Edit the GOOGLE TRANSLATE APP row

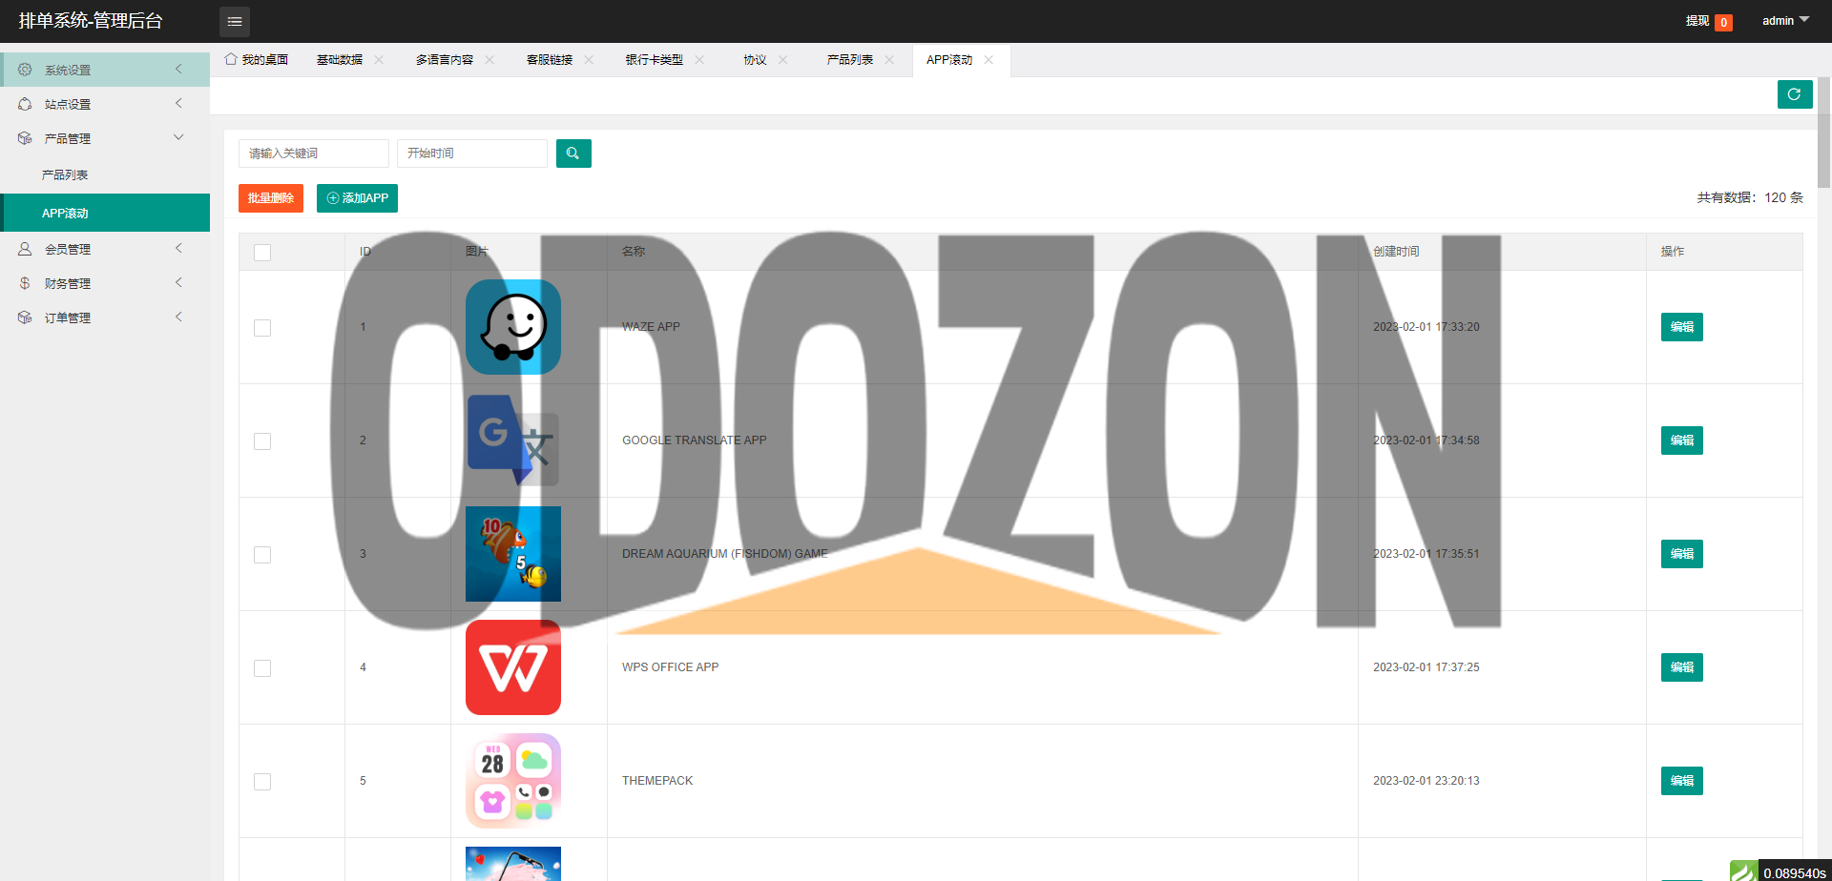[1681, 440]
